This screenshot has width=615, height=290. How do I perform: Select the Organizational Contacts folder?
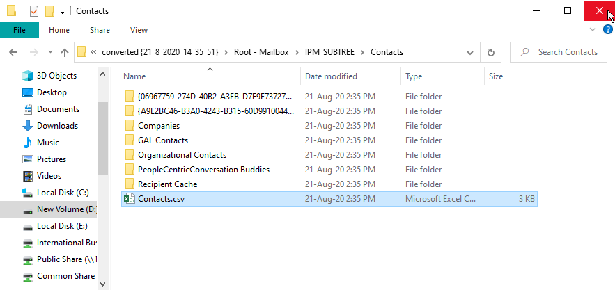(182, 155)
